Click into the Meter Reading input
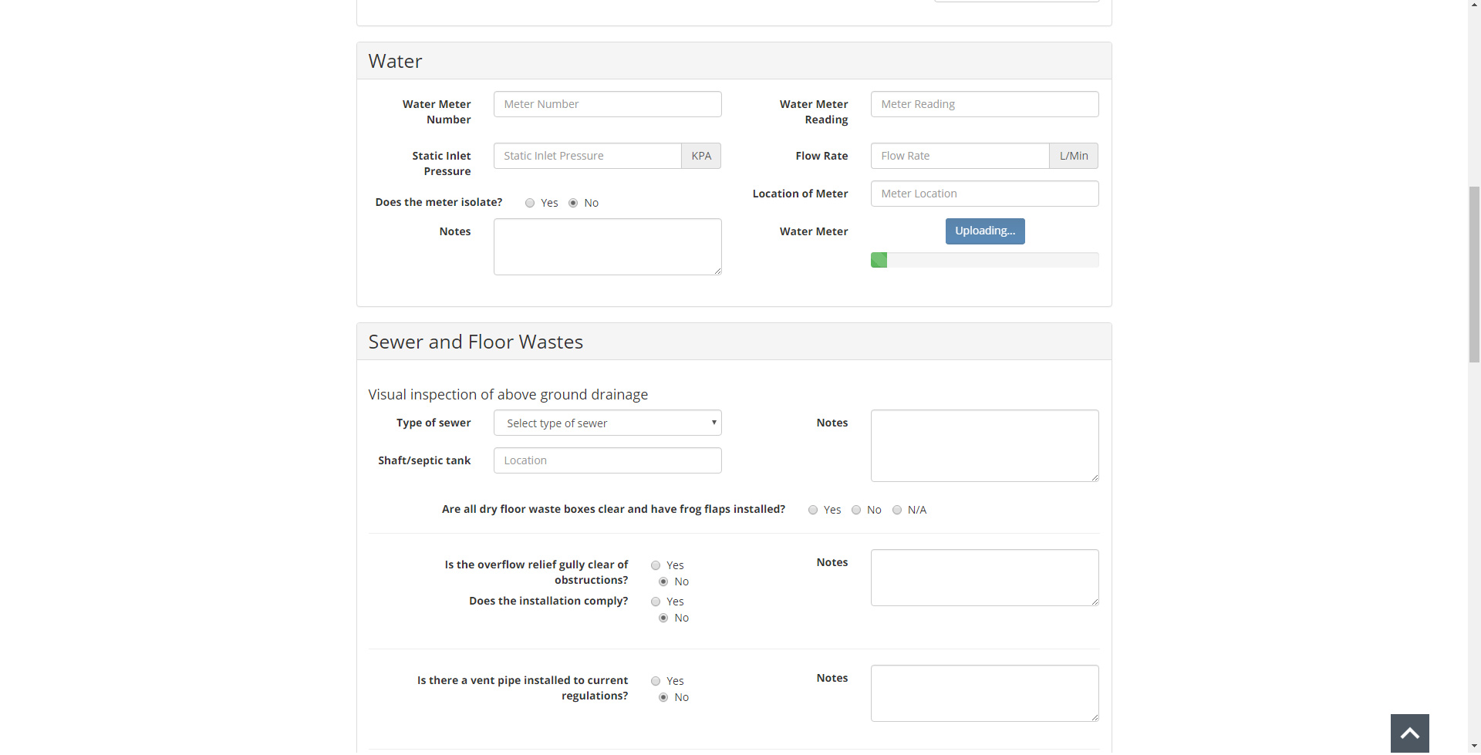This screenshot has height=755, width=1481. (x=984, y=105)
